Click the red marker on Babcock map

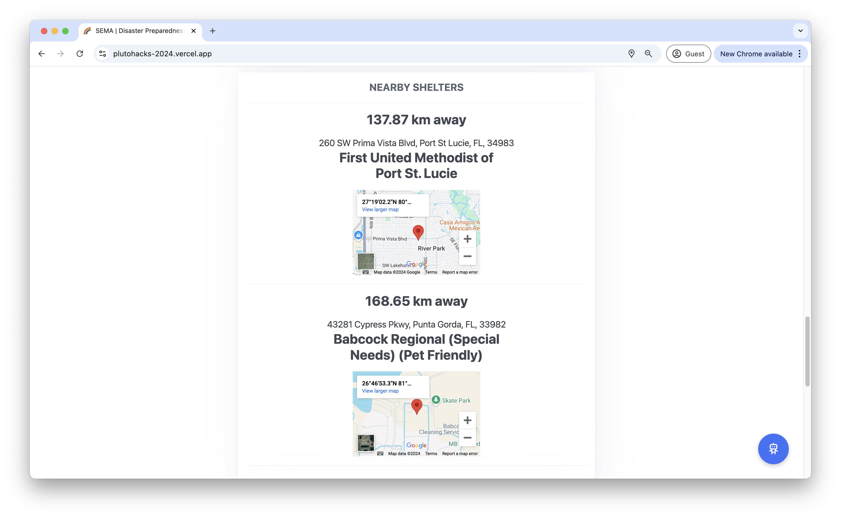tap(417, 406)
